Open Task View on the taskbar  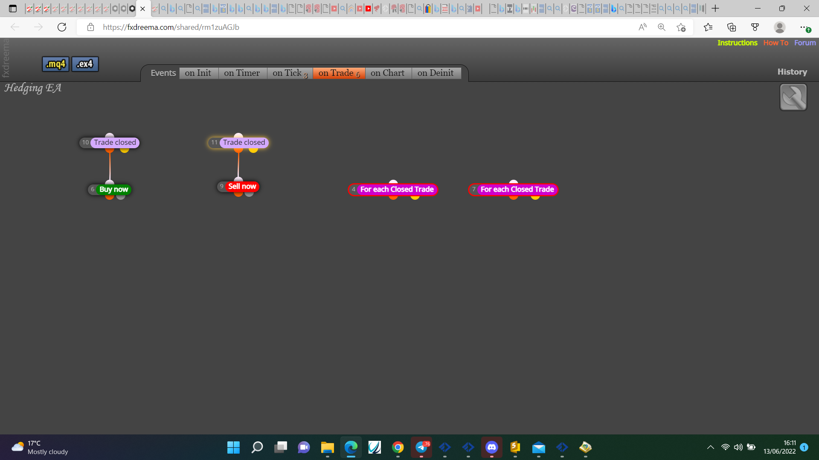point(280,447)
